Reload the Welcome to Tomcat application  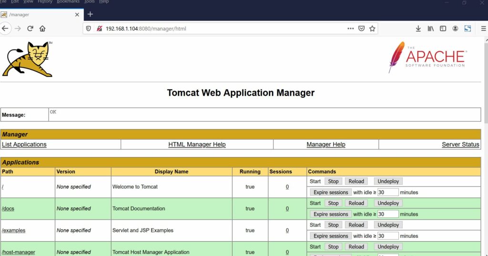[x=356, y=181]
